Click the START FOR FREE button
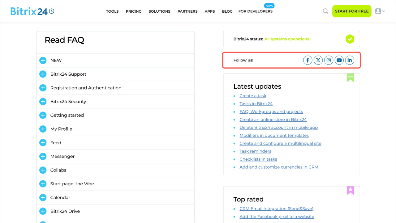 pyautogui.click(x=352, y=11)
